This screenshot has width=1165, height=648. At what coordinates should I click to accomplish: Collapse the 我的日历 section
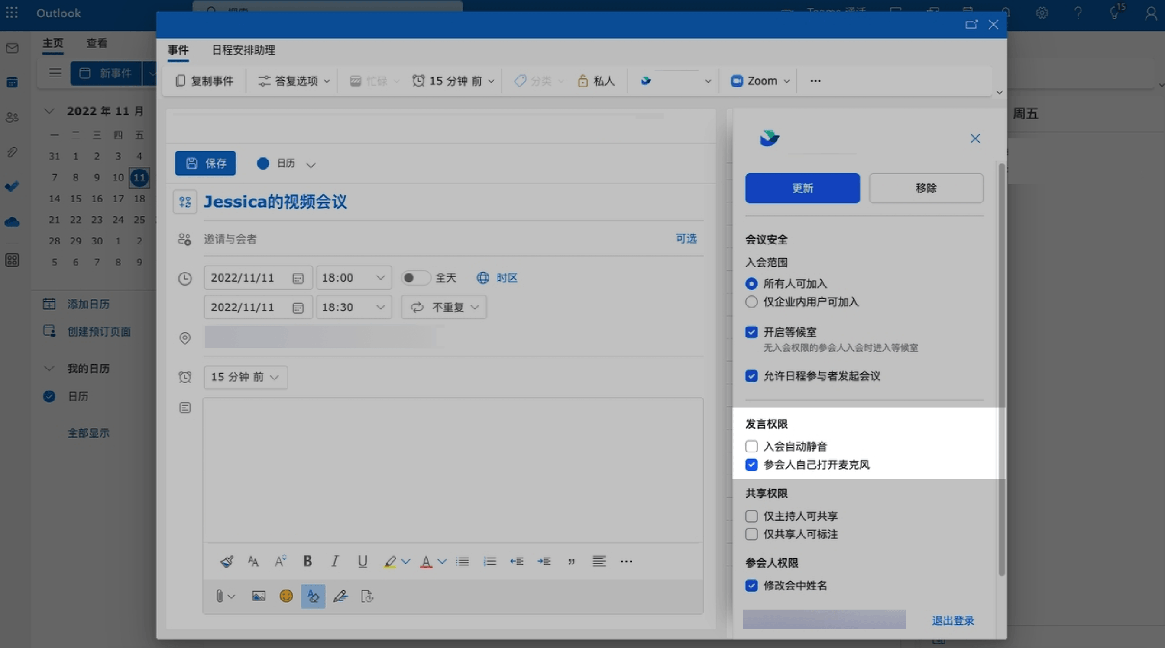[49, 369]
